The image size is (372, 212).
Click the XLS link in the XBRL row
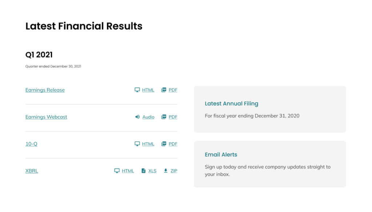(x=152, y=171)
